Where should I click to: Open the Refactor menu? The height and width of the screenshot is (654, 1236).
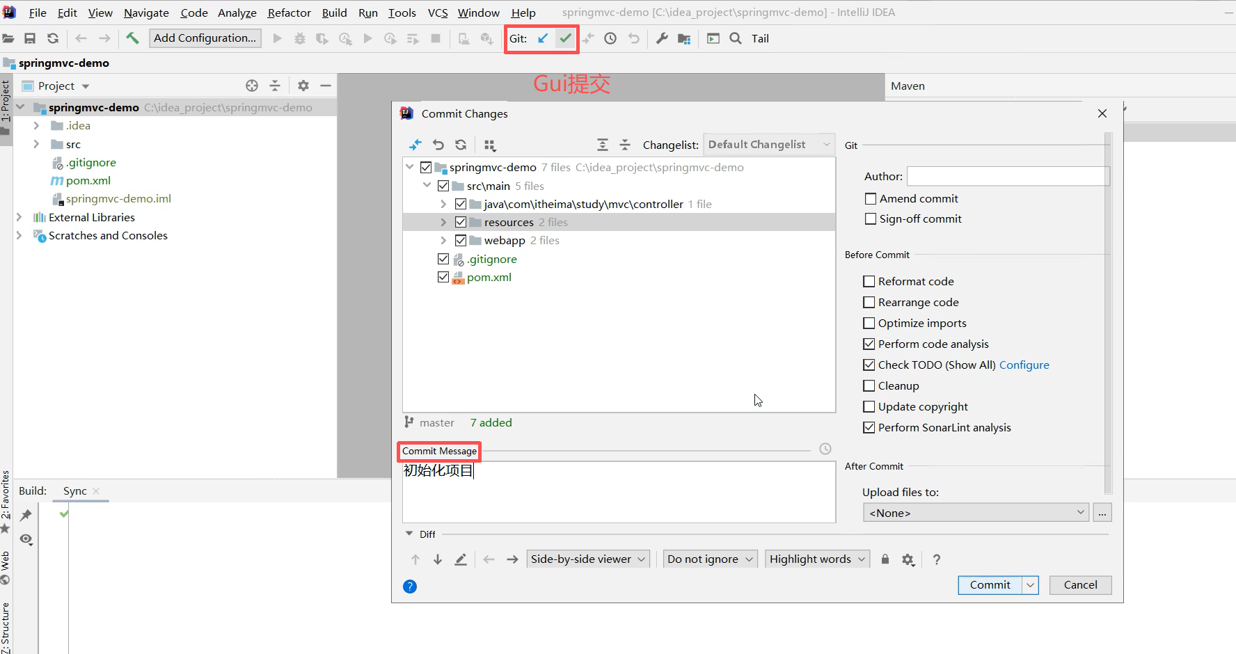coord(289,13)
